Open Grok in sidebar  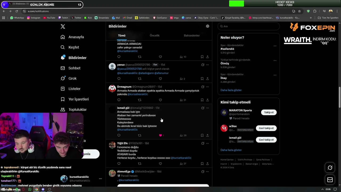69,78
